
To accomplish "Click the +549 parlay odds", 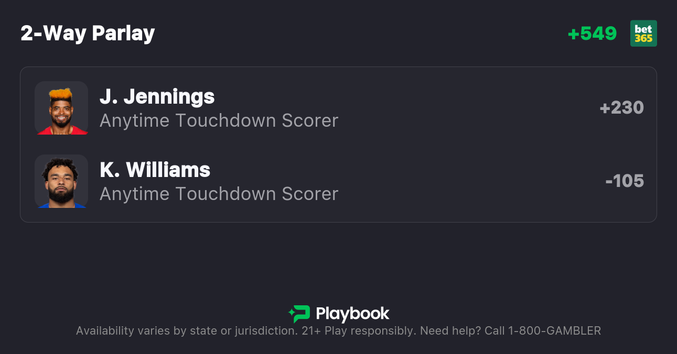I will [592, 34].
